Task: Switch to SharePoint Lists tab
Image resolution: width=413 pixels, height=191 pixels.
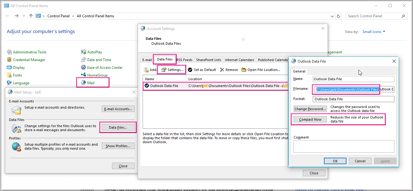Action: [x=209, y=60]
